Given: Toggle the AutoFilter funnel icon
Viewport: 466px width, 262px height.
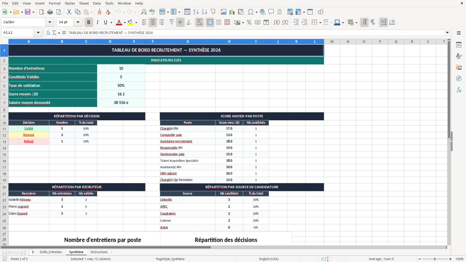Looking at the screenshot, I should [213, 12].
